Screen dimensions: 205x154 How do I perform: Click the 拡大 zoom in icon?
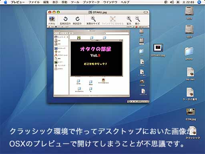129,20
